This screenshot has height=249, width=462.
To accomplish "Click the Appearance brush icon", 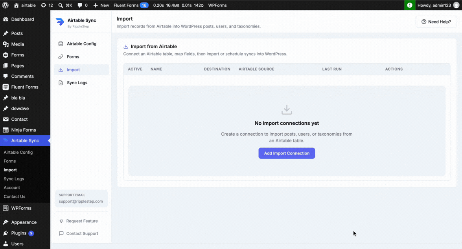I will pos(6,222).
